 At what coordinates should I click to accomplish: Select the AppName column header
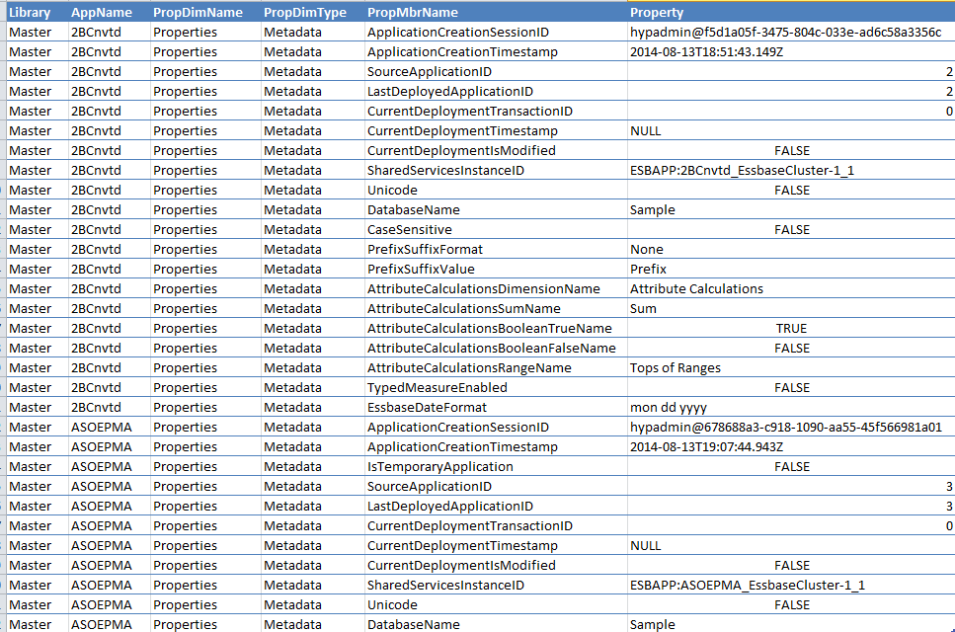point(109,12)
